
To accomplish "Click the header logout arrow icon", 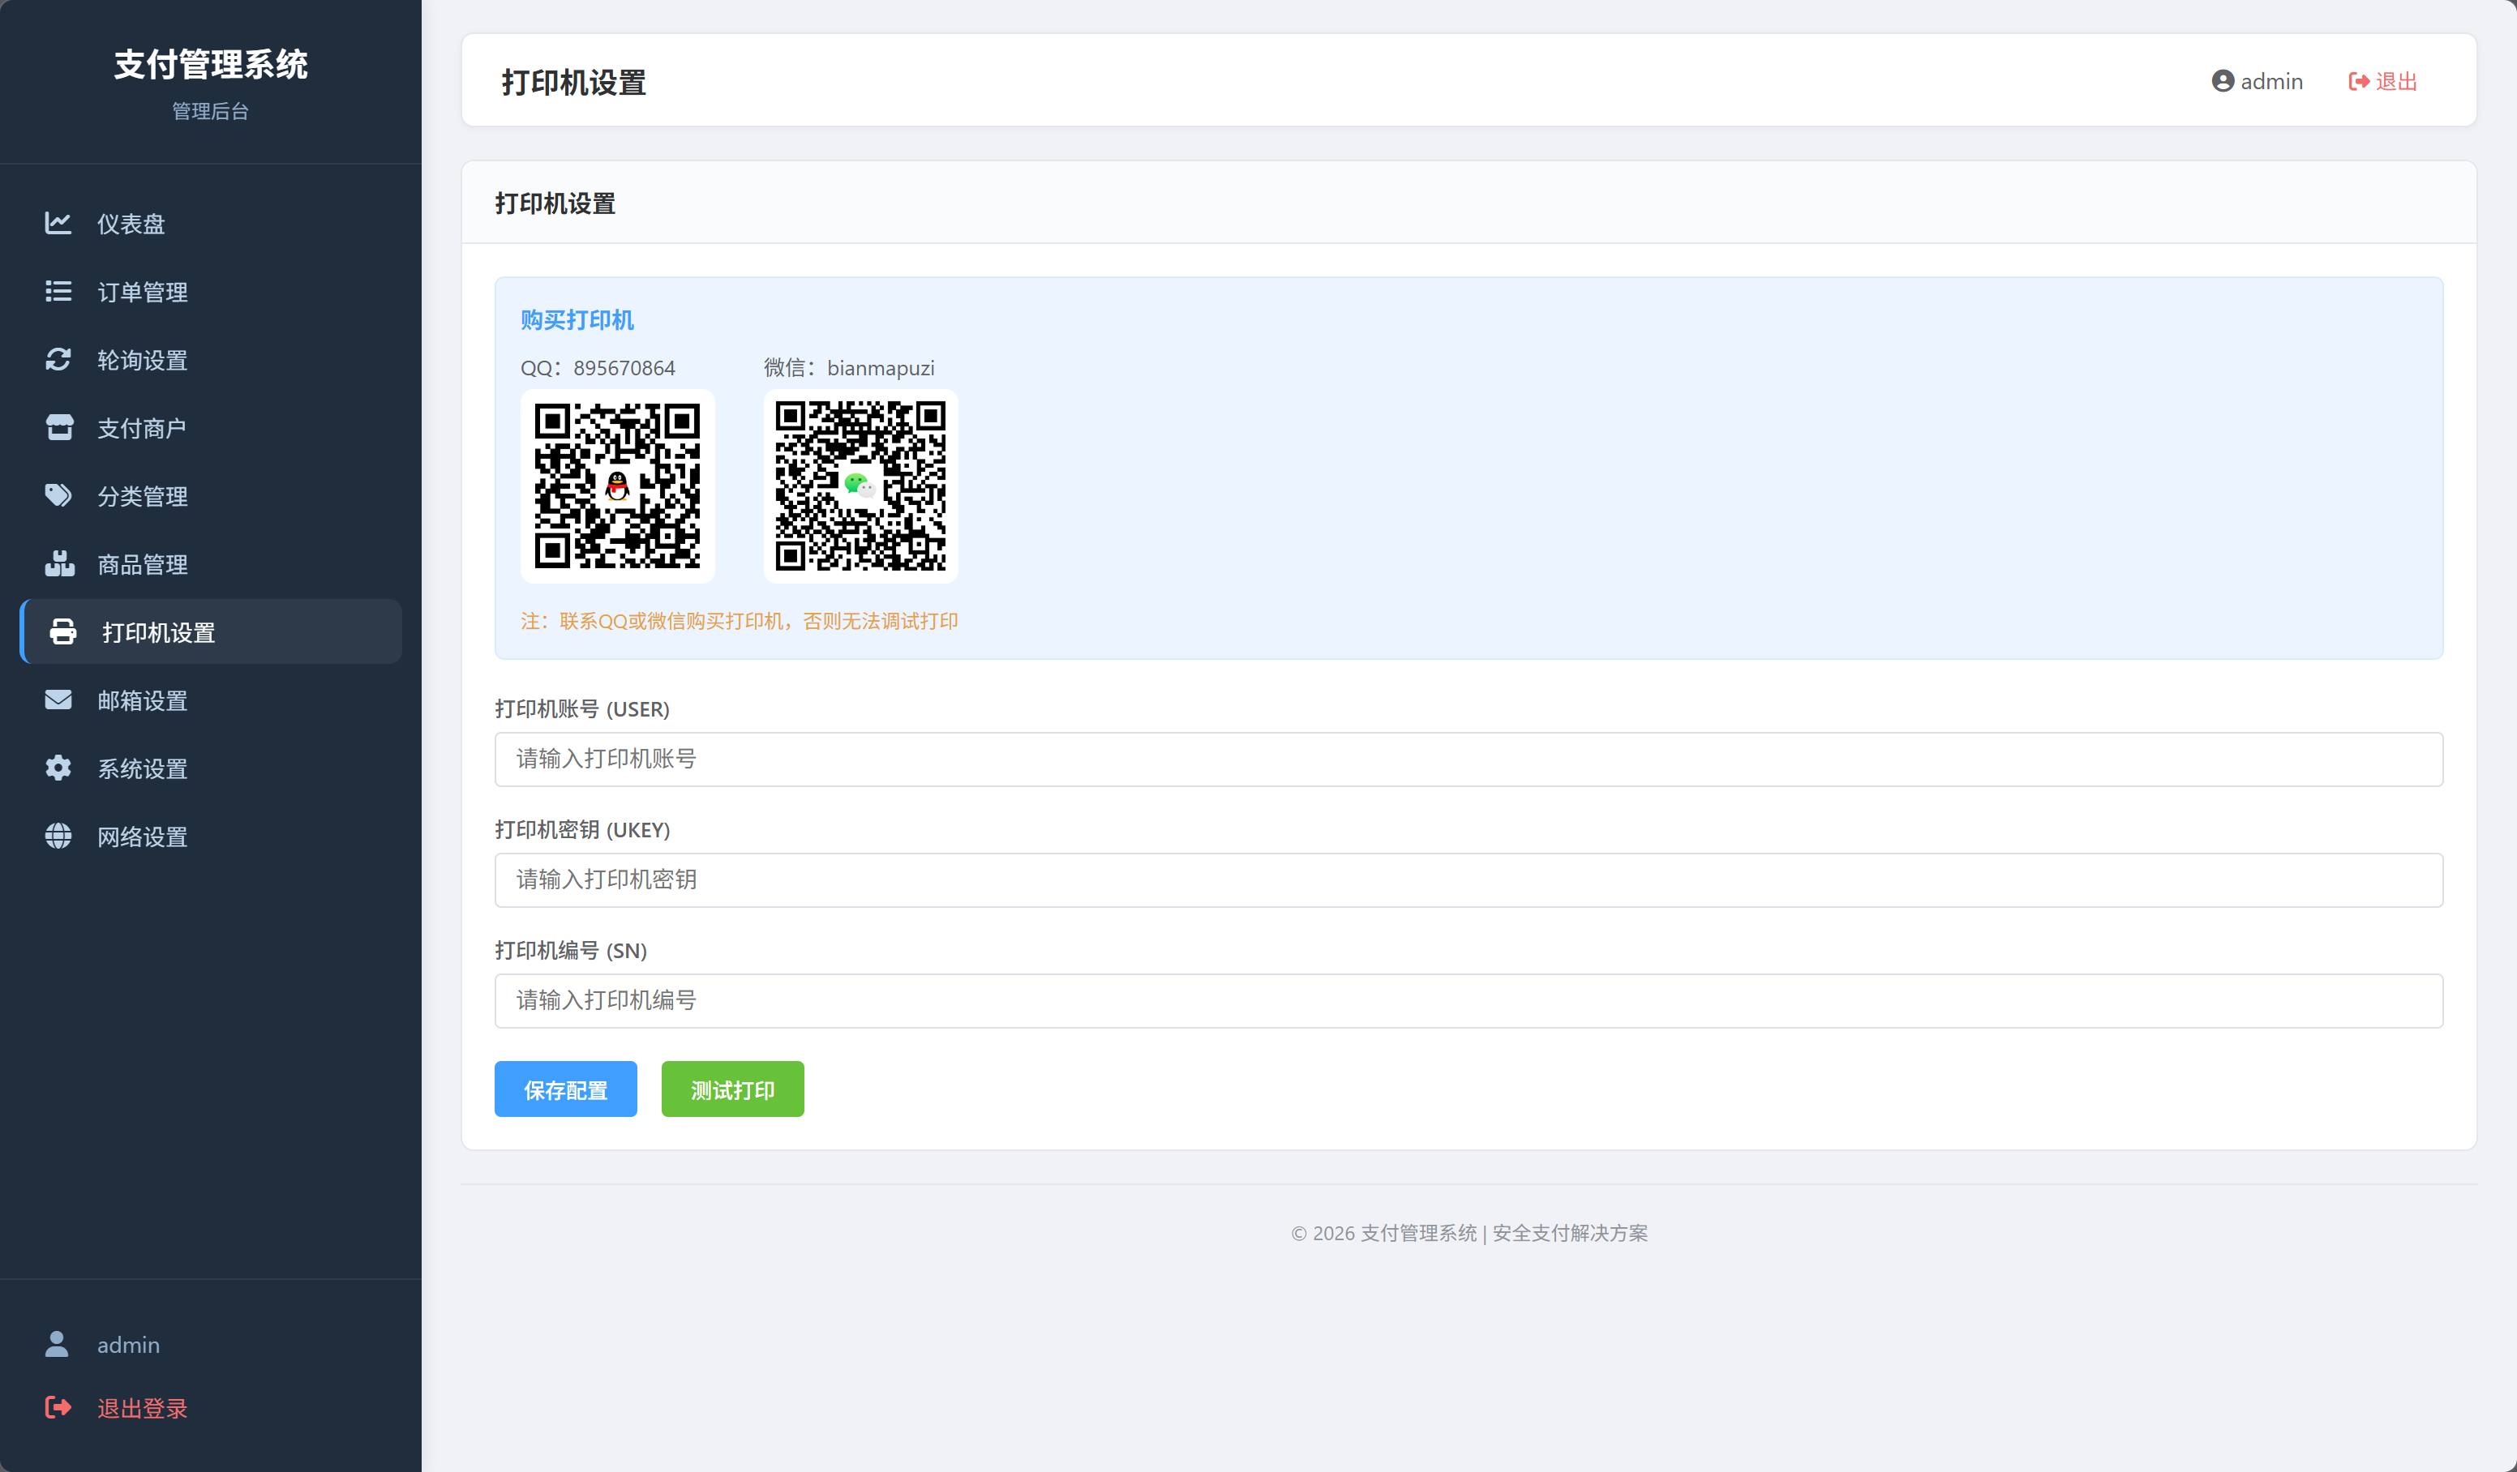I will (x=2359, y=81).
